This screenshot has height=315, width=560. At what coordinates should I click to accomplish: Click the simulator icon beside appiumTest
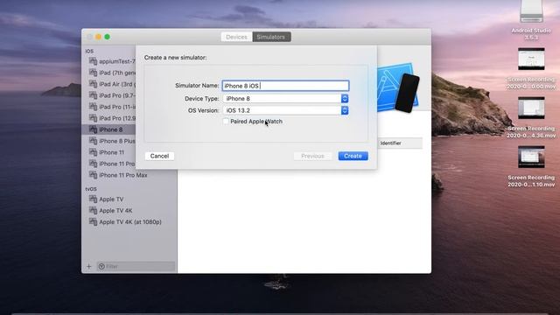[x=93, y=61]
